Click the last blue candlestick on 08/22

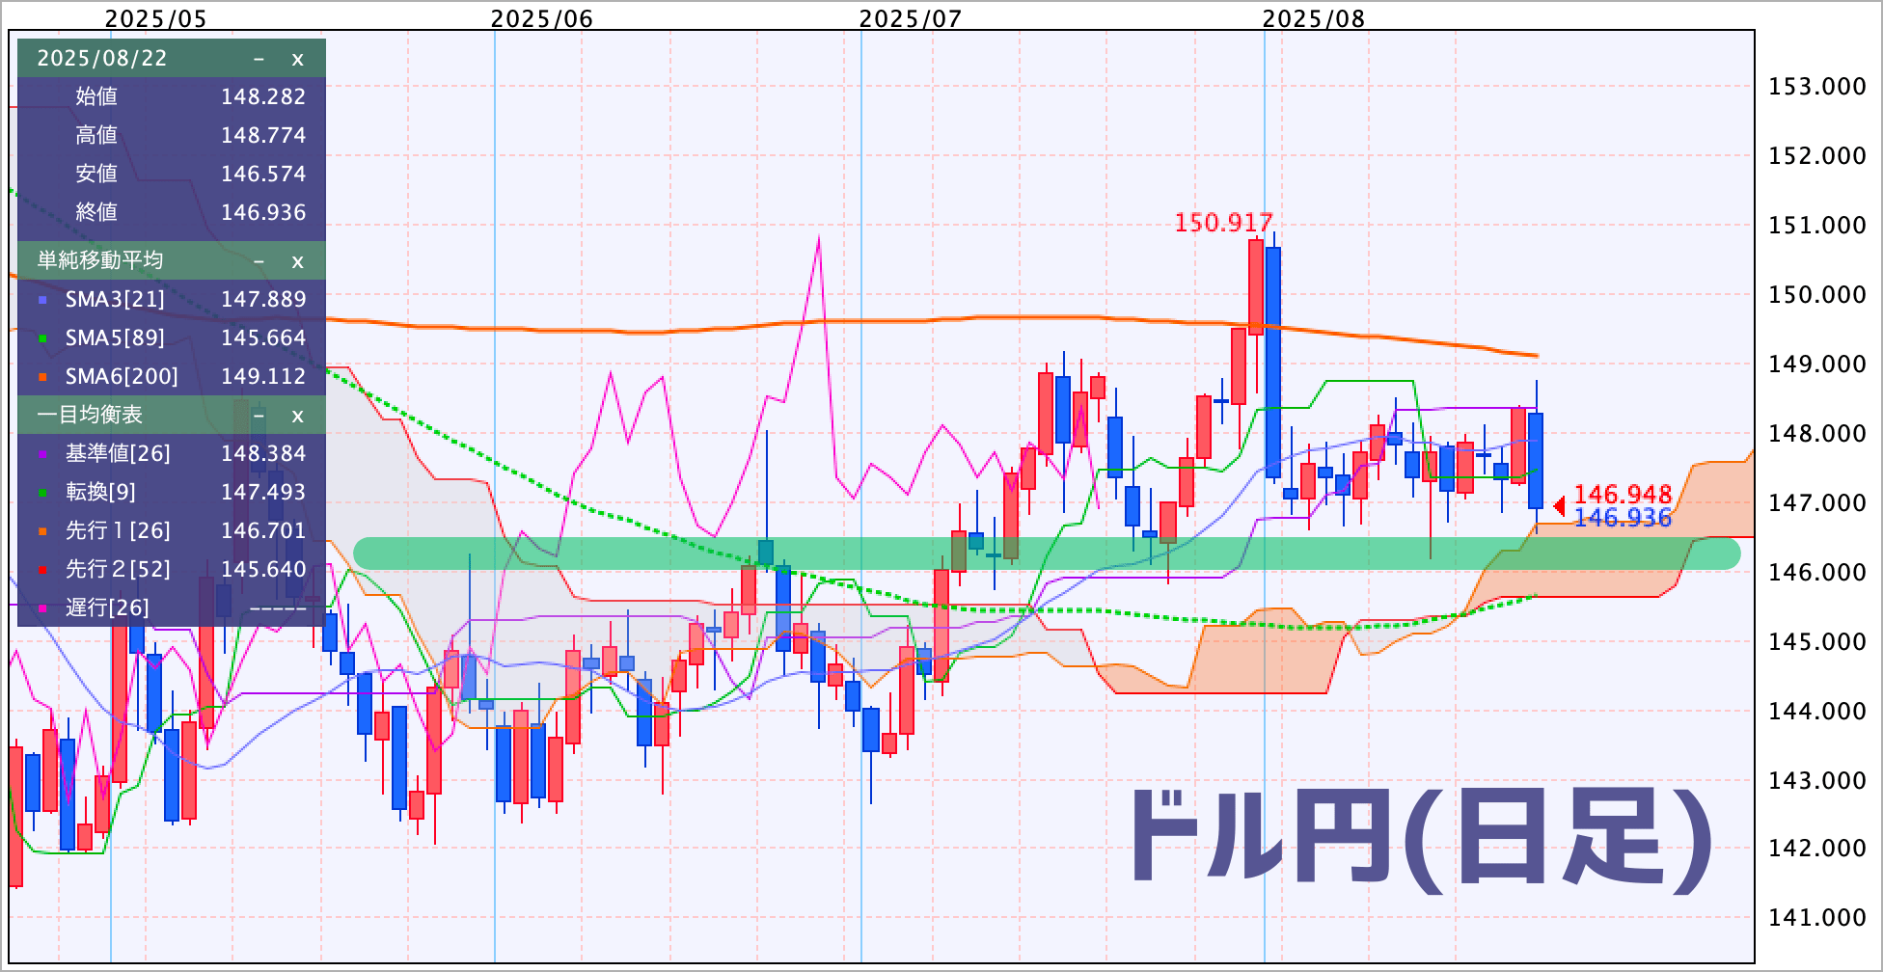point(1536,460)
